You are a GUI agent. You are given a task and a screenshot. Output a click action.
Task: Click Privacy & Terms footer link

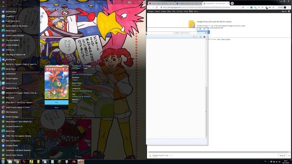(x=225, y=39)
